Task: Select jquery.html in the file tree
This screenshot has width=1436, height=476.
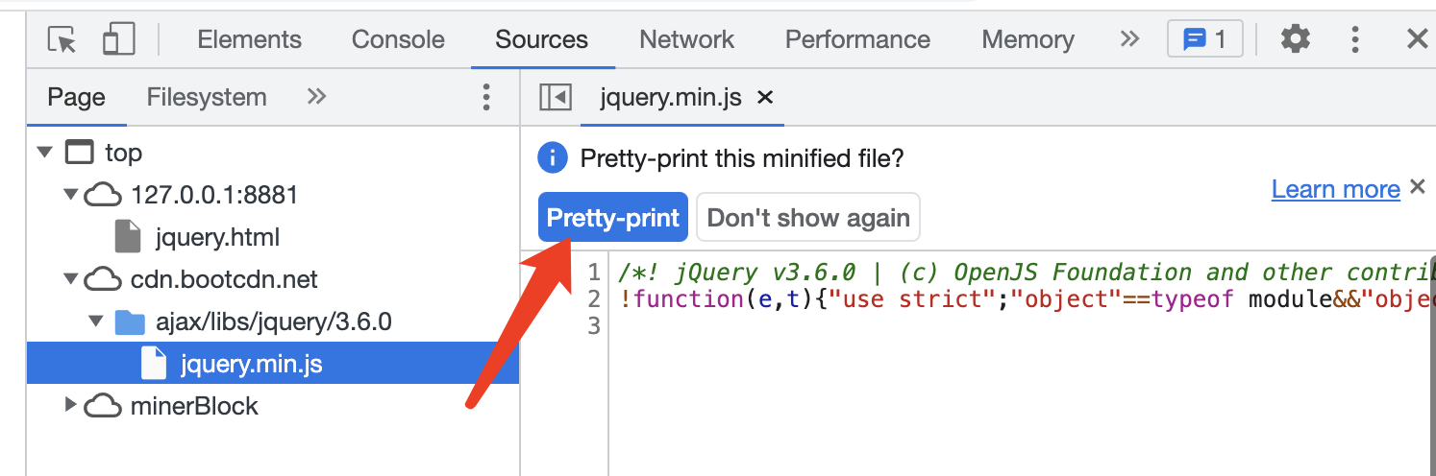Action: [217, 237]
